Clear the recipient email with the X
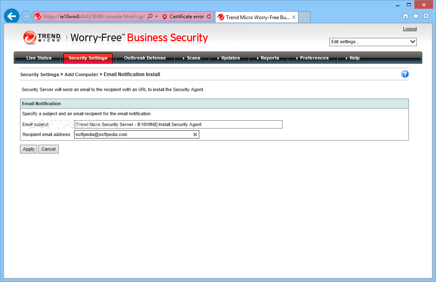Screen dimensions: 436x282 (195, 134)
